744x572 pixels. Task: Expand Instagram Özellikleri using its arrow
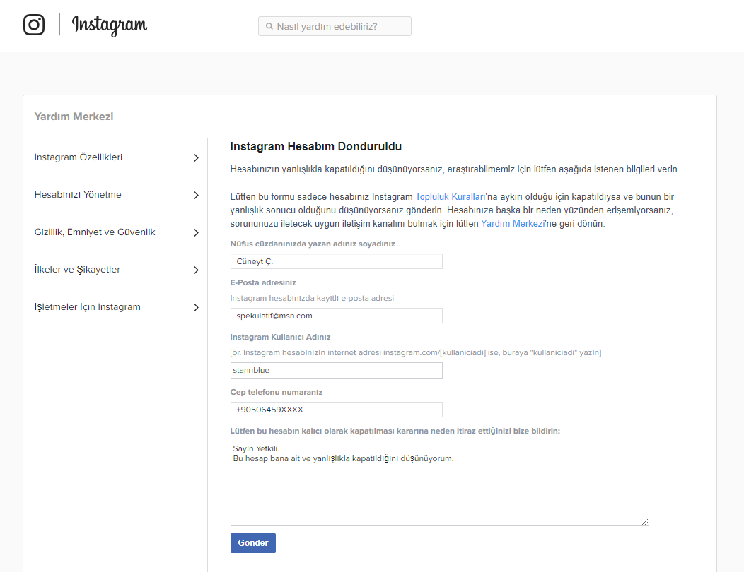tap(196, 158)
